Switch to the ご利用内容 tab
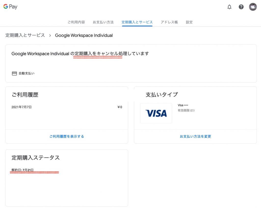The height and width of the screenshot is (210, 261). (76, 22)
